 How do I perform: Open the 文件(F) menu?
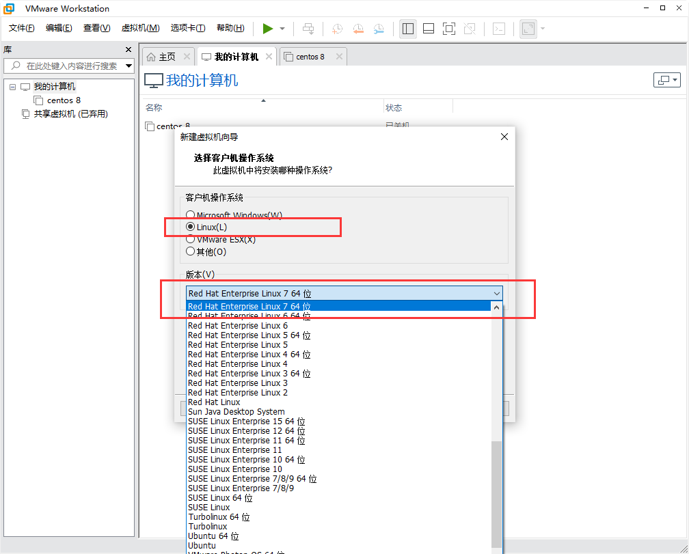coord(22,28)
